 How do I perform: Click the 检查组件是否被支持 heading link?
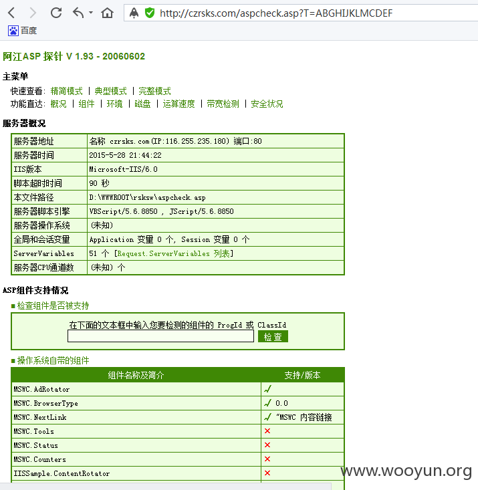point(53,305)
